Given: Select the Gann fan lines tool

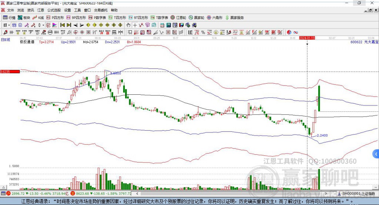Looking at the screenshot, I should [136, 33].
